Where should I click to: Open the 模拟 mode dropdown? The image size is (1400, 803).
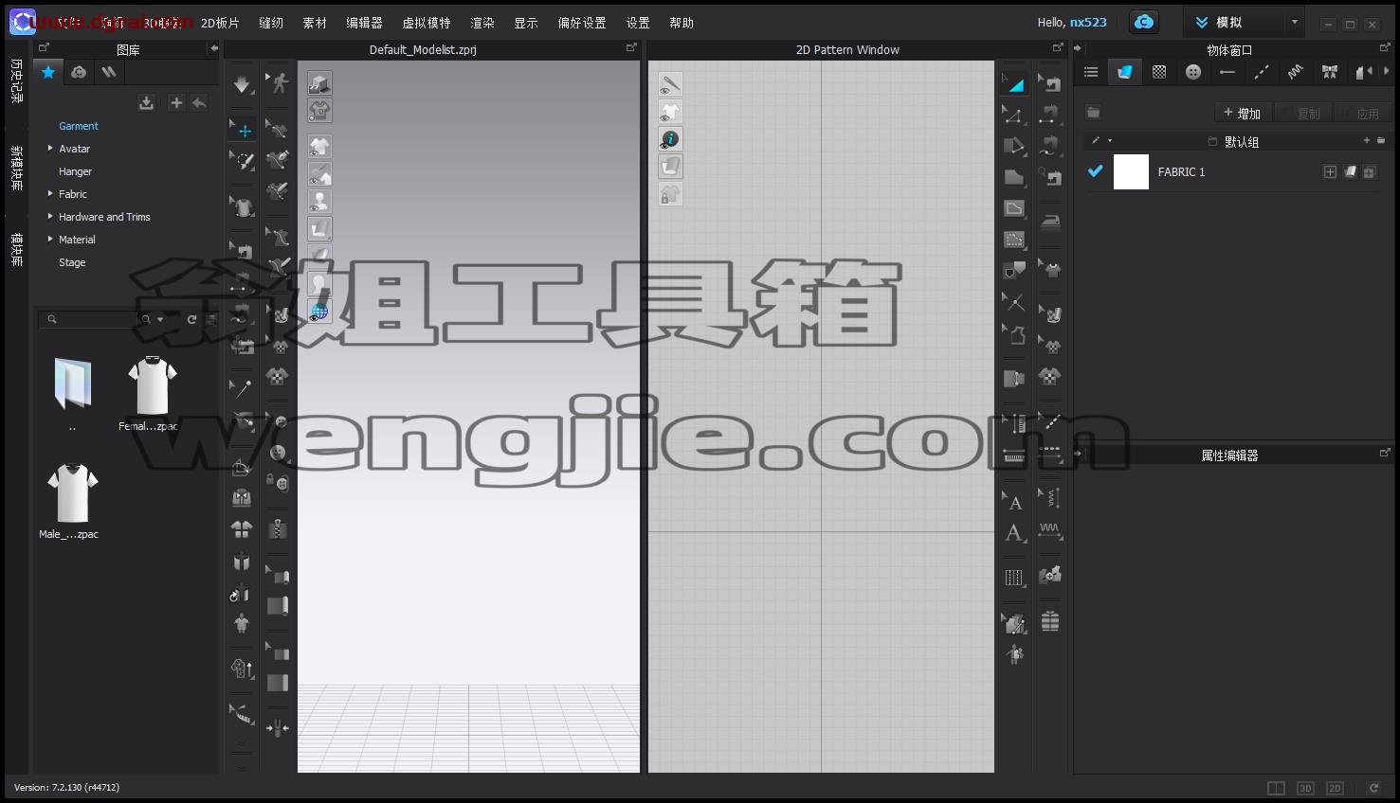point(1245,22)
